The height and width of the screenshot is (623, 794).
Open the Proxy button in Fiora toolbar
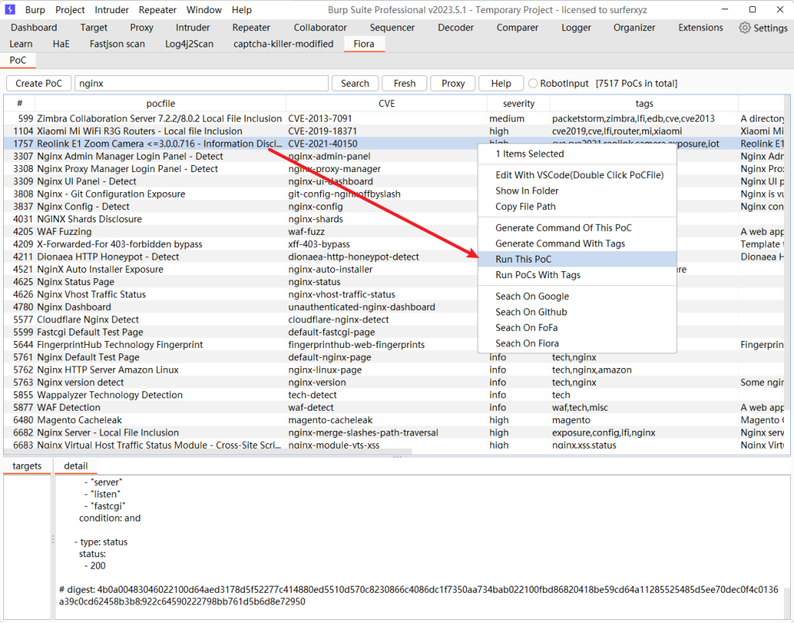click(x=453, y=84)
